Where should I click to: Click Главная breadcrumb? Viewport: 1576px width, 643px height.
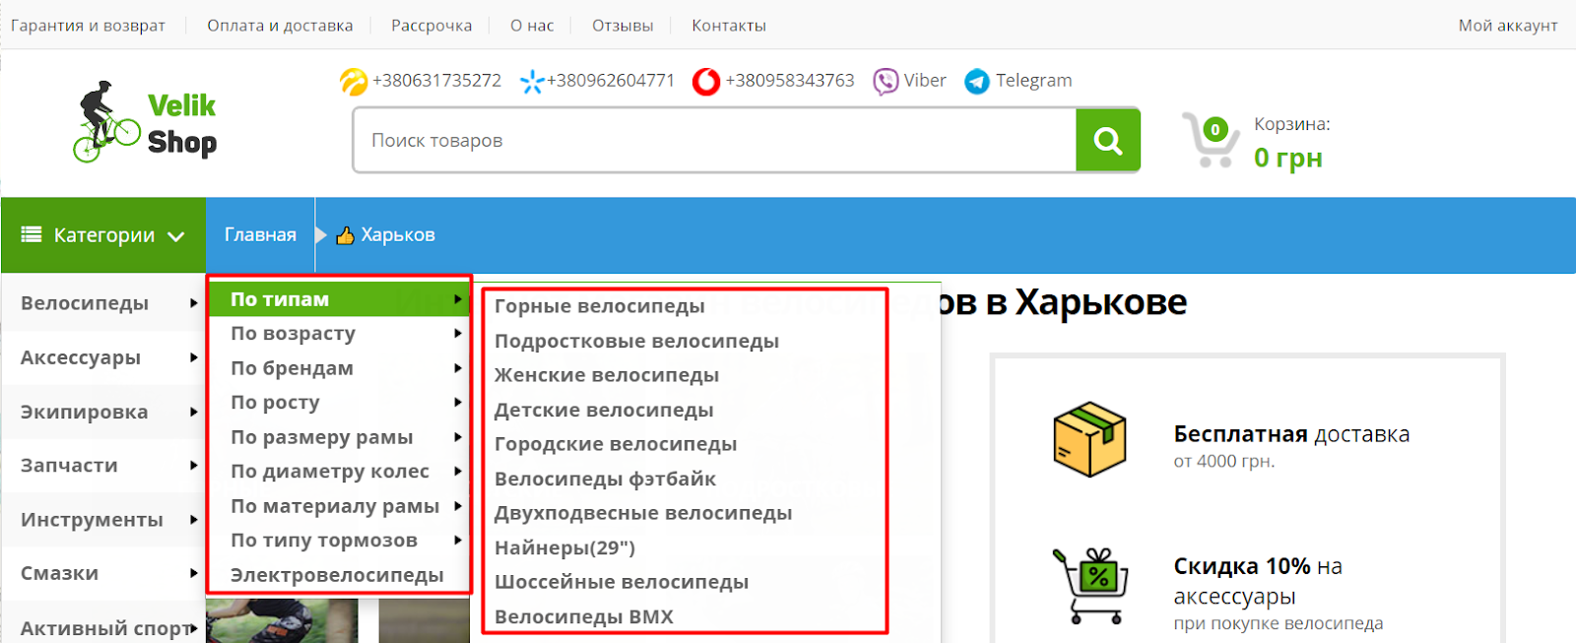260,235
